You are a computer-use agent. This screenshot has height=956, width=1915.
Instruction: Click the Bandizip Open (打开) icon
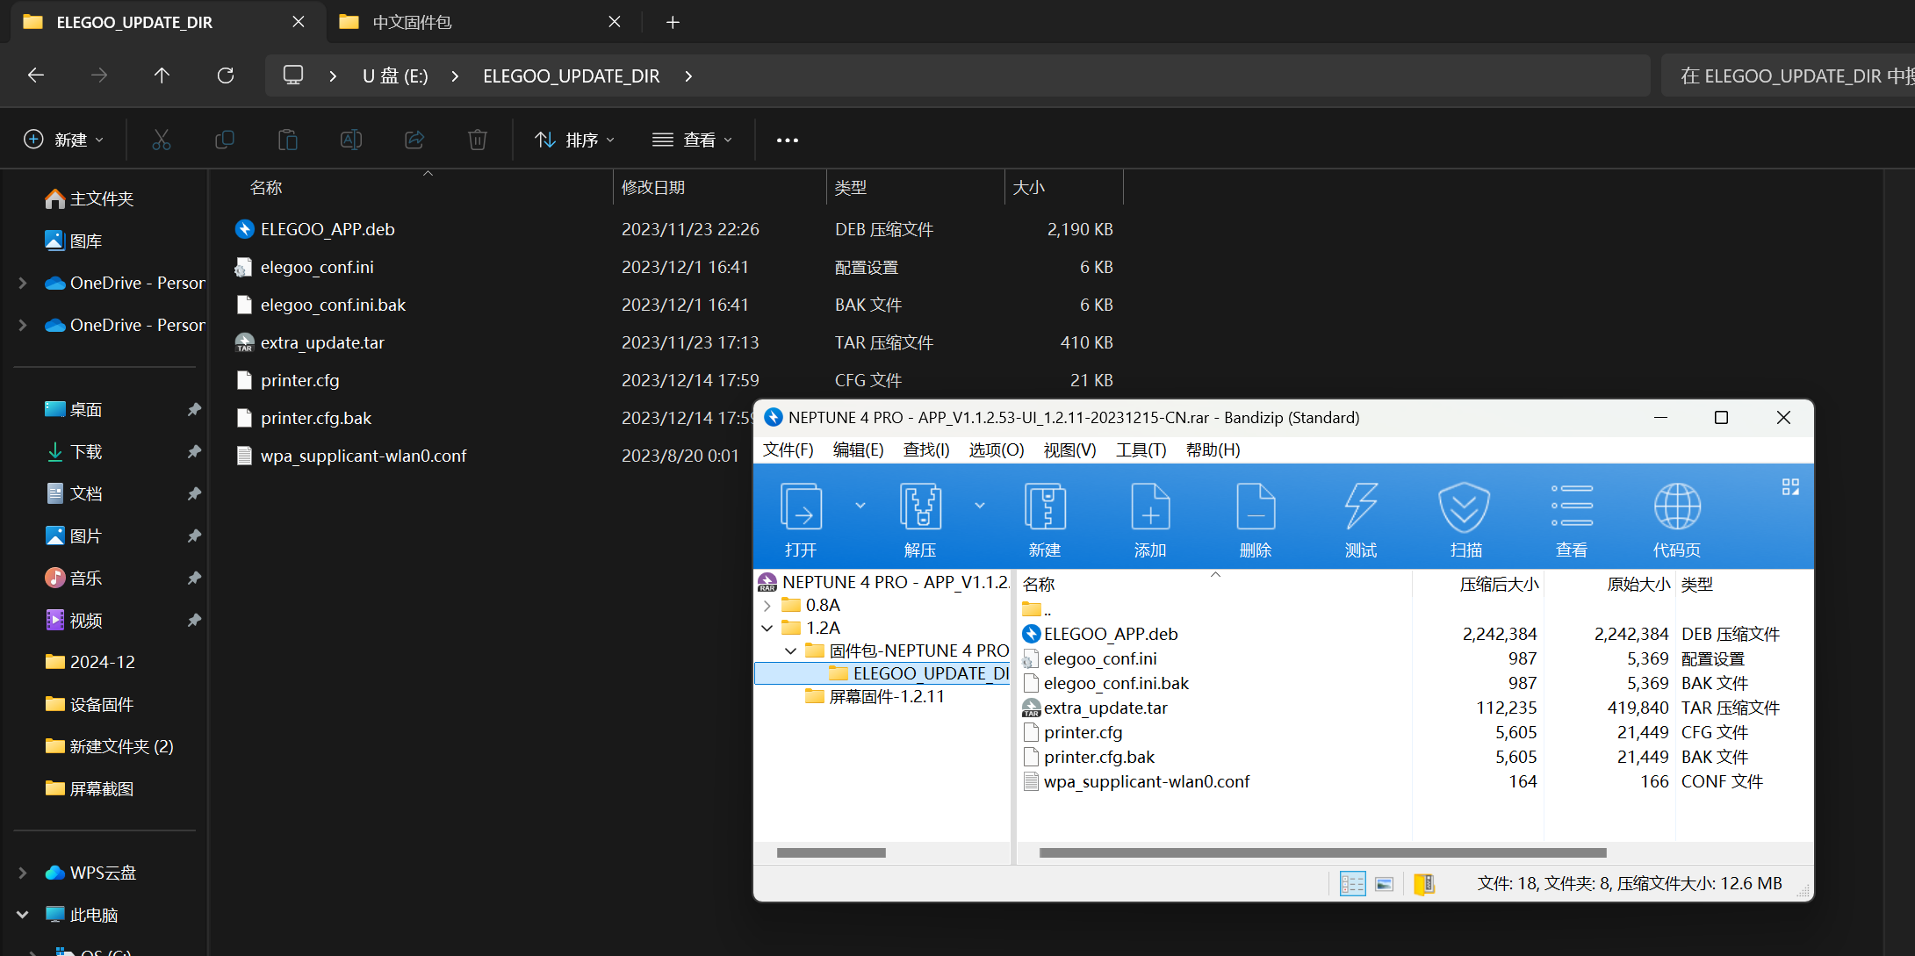(801, 507)
